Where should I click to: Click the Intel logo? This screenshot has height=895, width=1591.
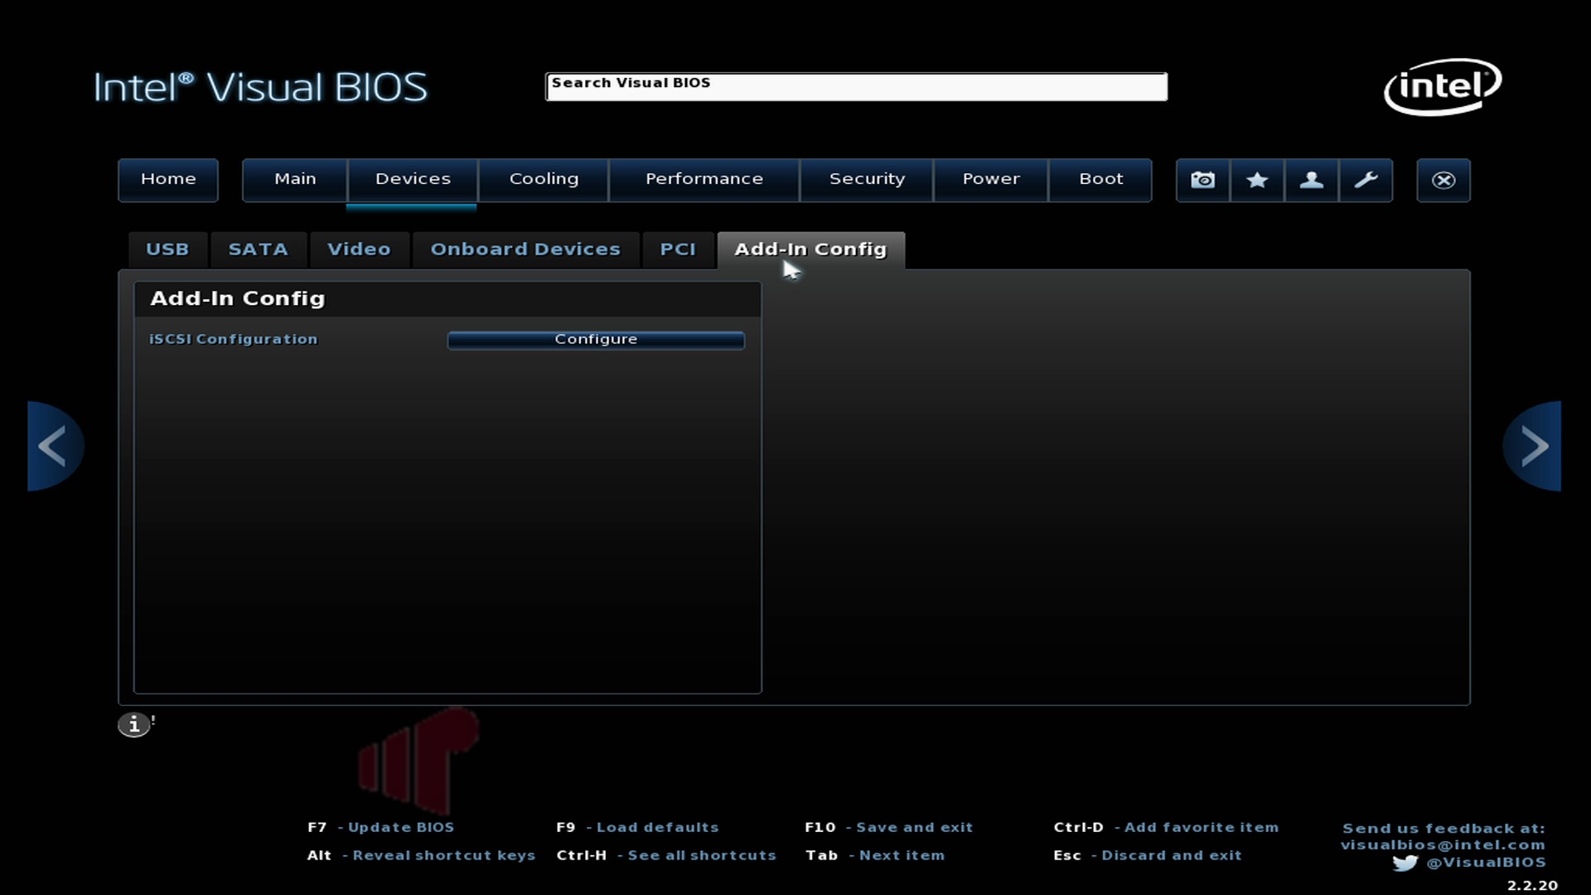pyautogui.click(x=1443, y=86)
